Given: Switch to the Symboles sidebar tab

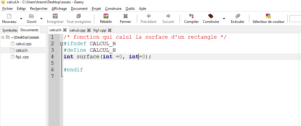Looking at the screenshot, I should (x=10, y=30).
